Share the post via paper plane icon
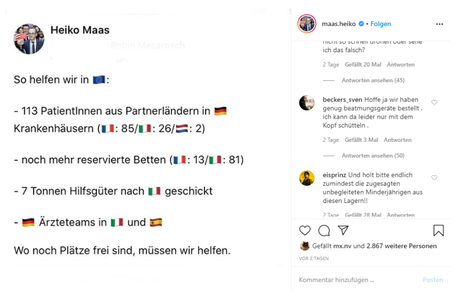Screen dimensions: 459x295 343,230
